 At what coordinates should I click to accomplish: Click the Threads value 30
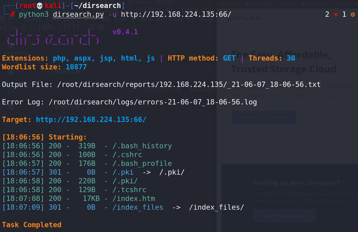tap(291, 58)
